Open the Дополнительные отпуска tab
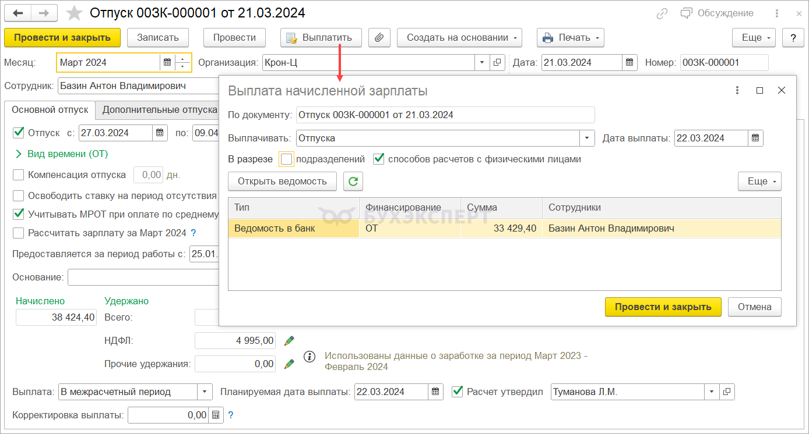 click(x=159, y=109)
